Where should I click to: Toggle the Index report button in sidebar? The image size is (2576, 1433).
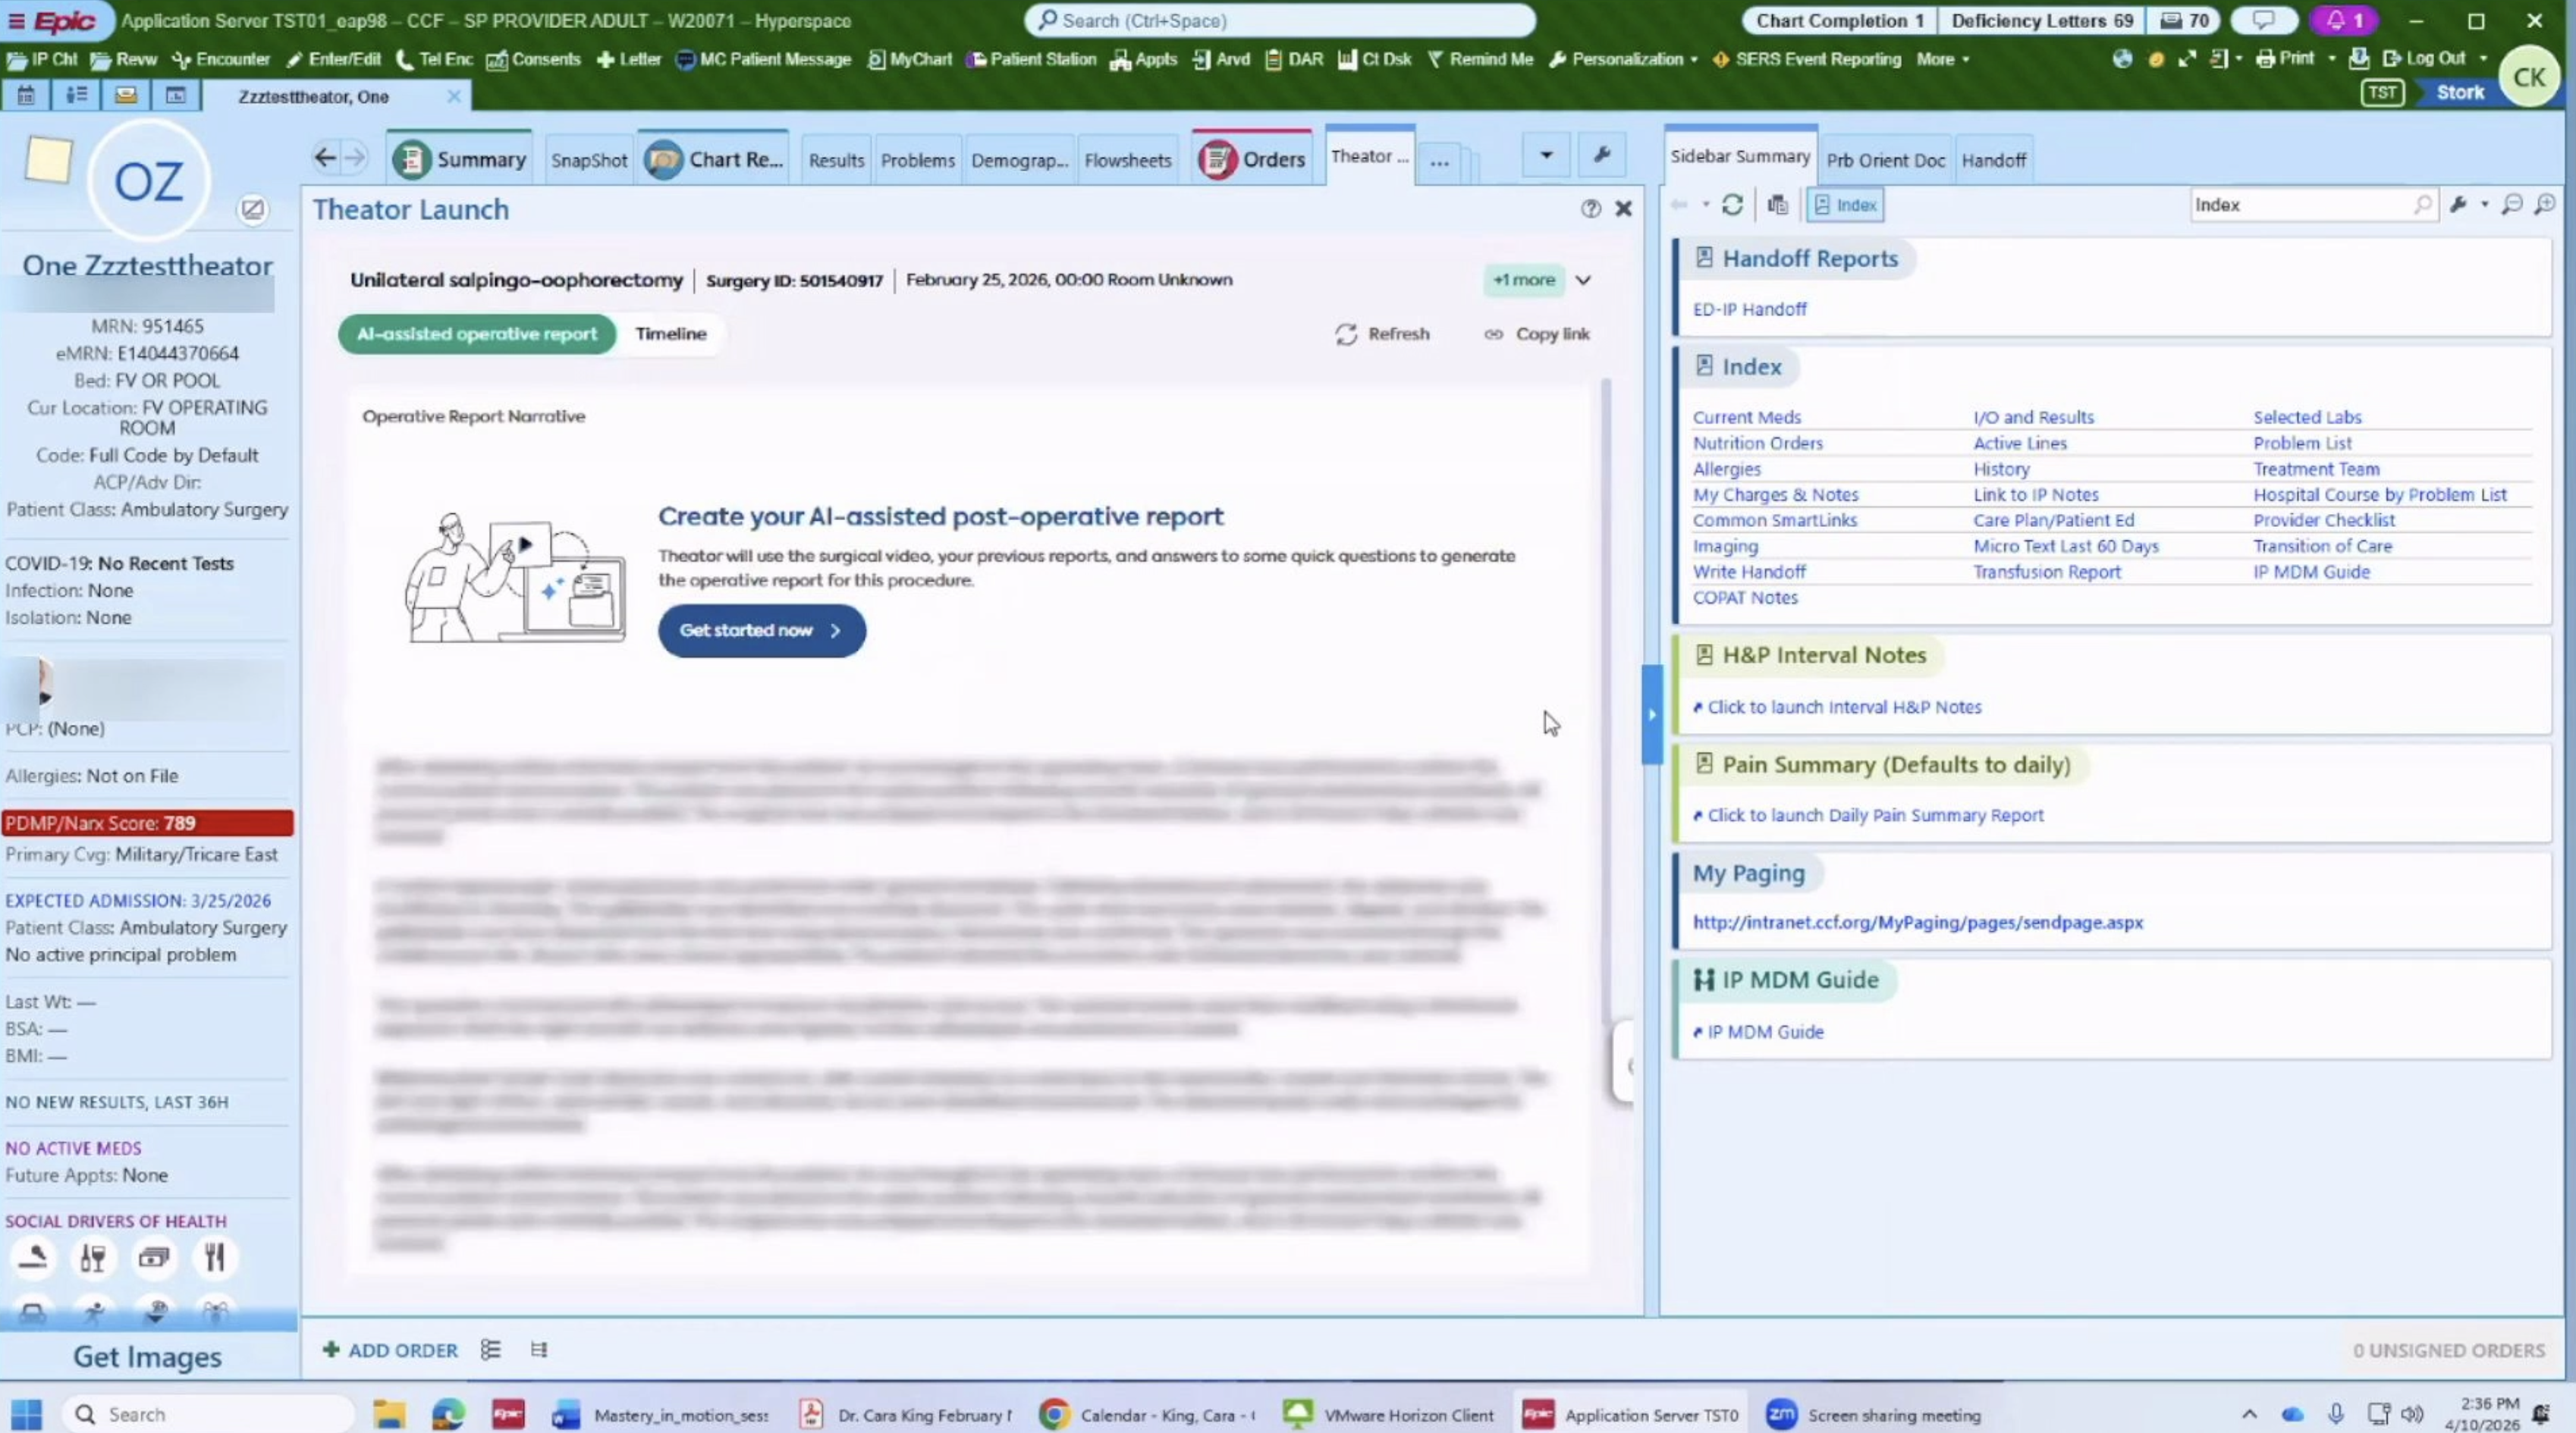(1845, 205)
